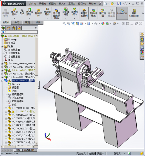145x156 pixels.
Task: Collapse the Assem4<1> node
Action: pos(3,81)
